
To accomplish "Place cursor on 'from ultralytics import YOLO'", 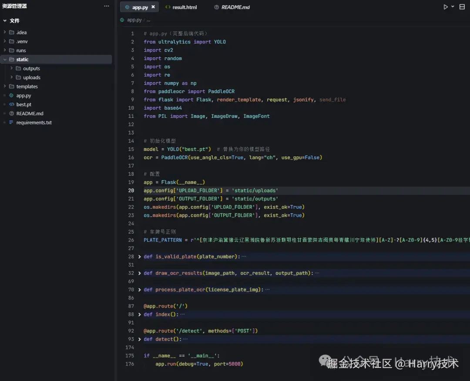I will (x=185, y=42).
